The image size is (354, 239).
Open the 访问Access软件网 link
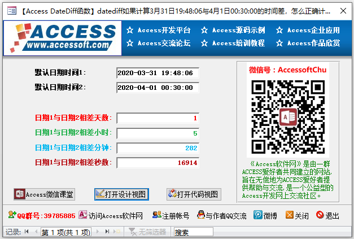115,216
